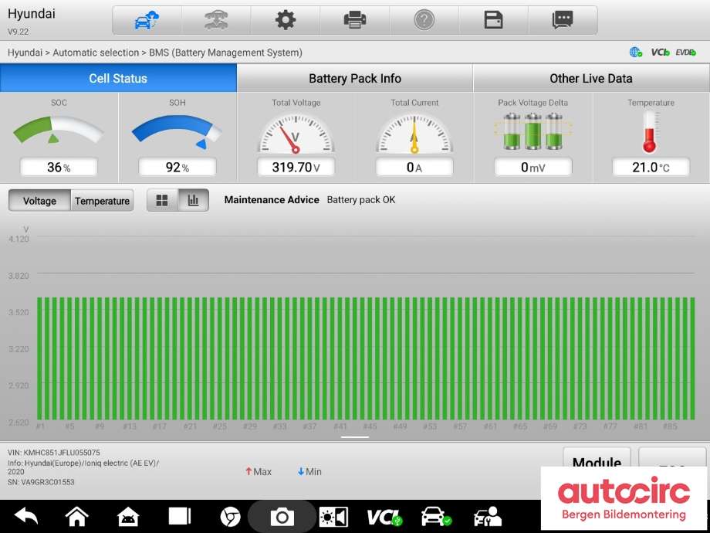Expand the bottom panel drag handle
710x533 pixels.
[355, 437]
